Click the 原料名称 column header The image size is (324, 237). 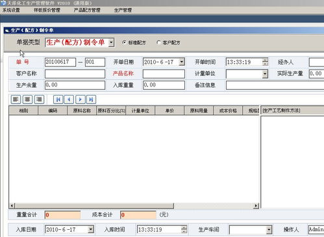click(x=82, y=110)
